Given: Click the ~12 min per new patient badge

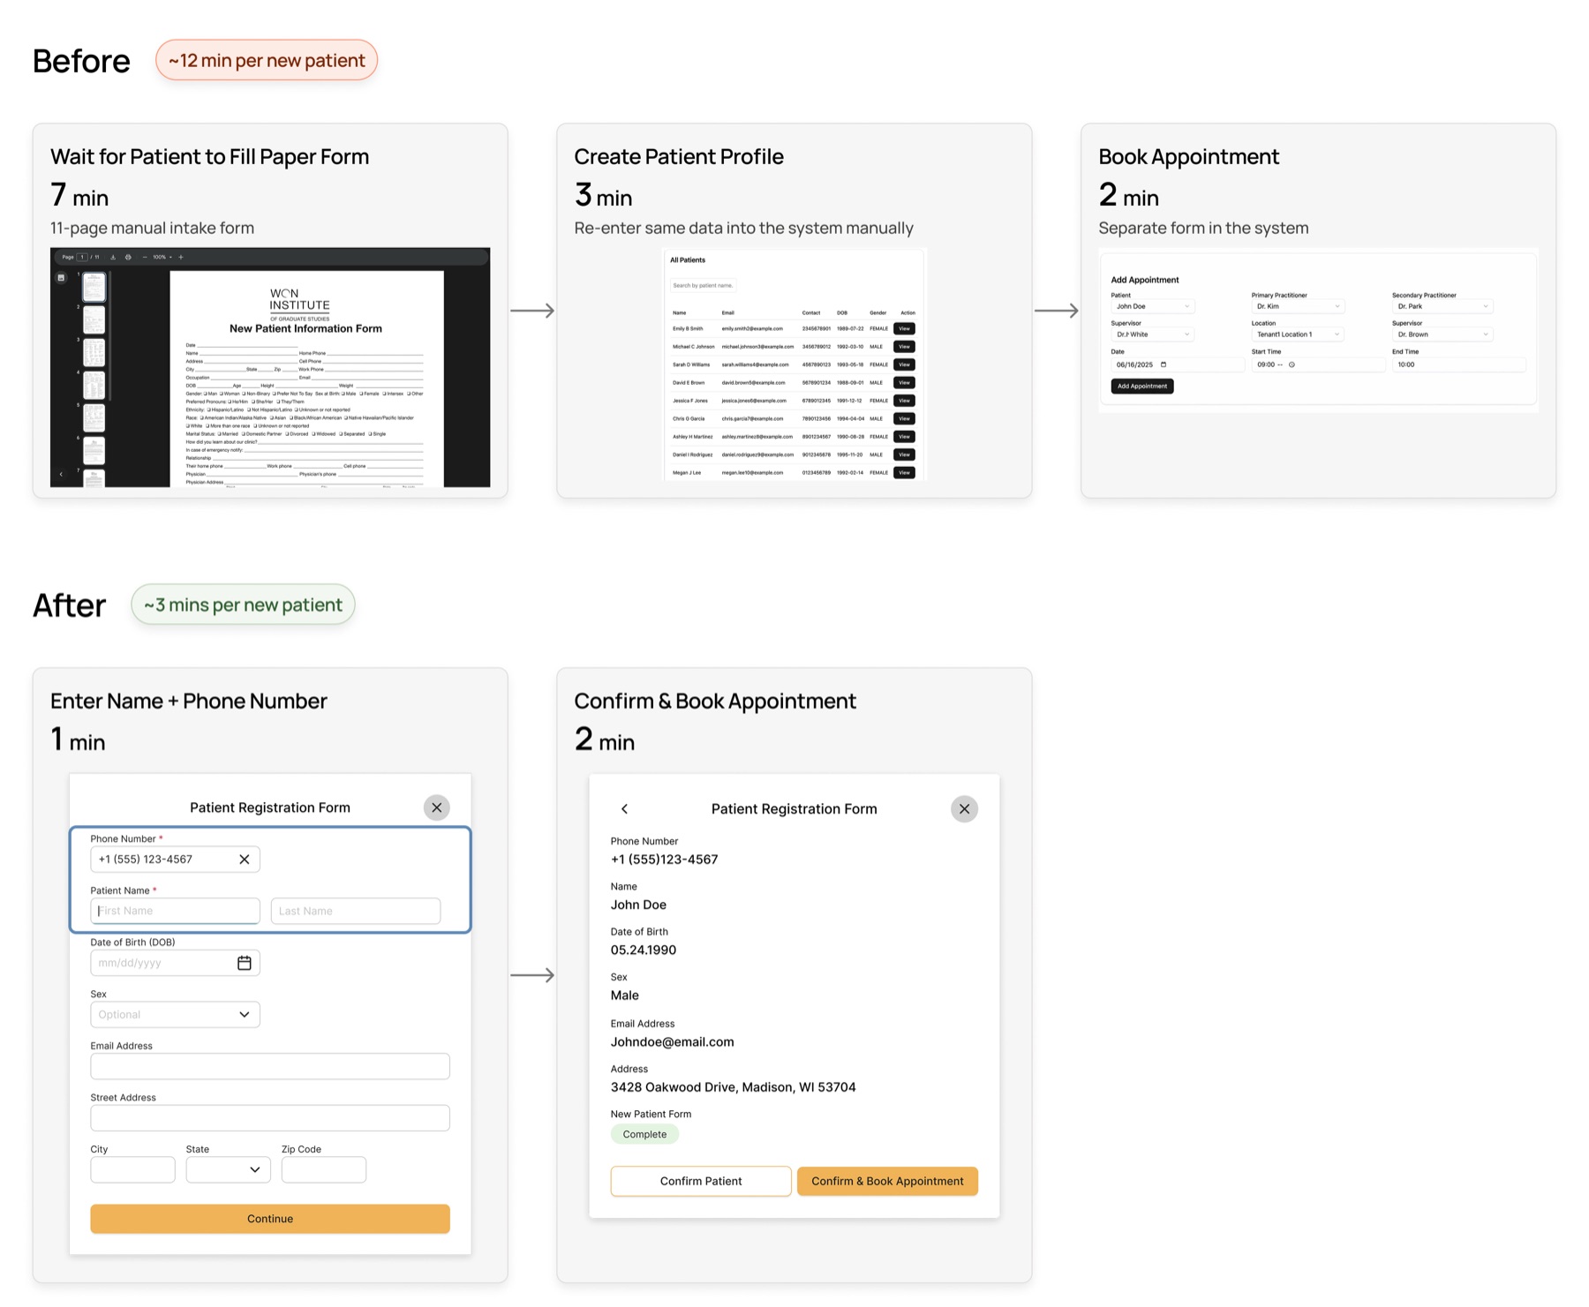Looking at the screenshot, I should tap(267, 60).
